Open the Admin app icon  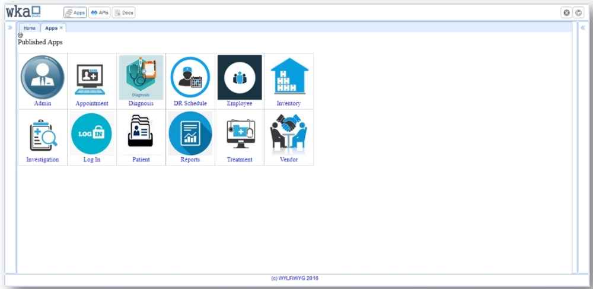tap(43, 77)
